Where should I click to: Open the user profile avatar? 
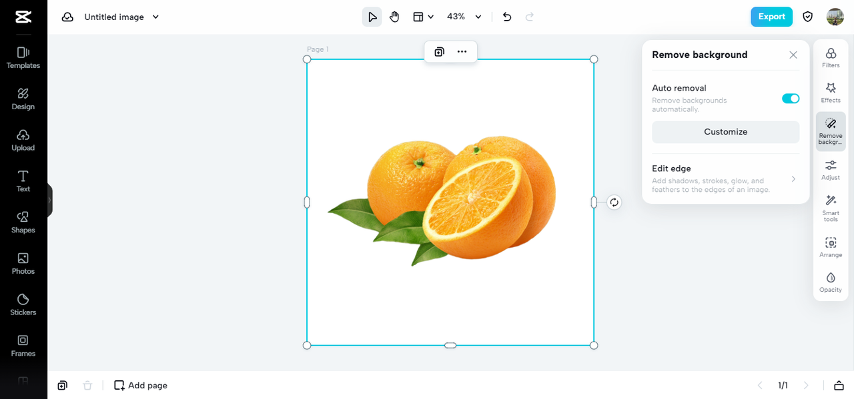coord(835,17)
